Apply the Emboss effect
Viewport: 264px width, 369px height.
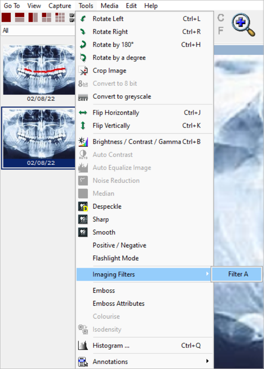[104, 291]
